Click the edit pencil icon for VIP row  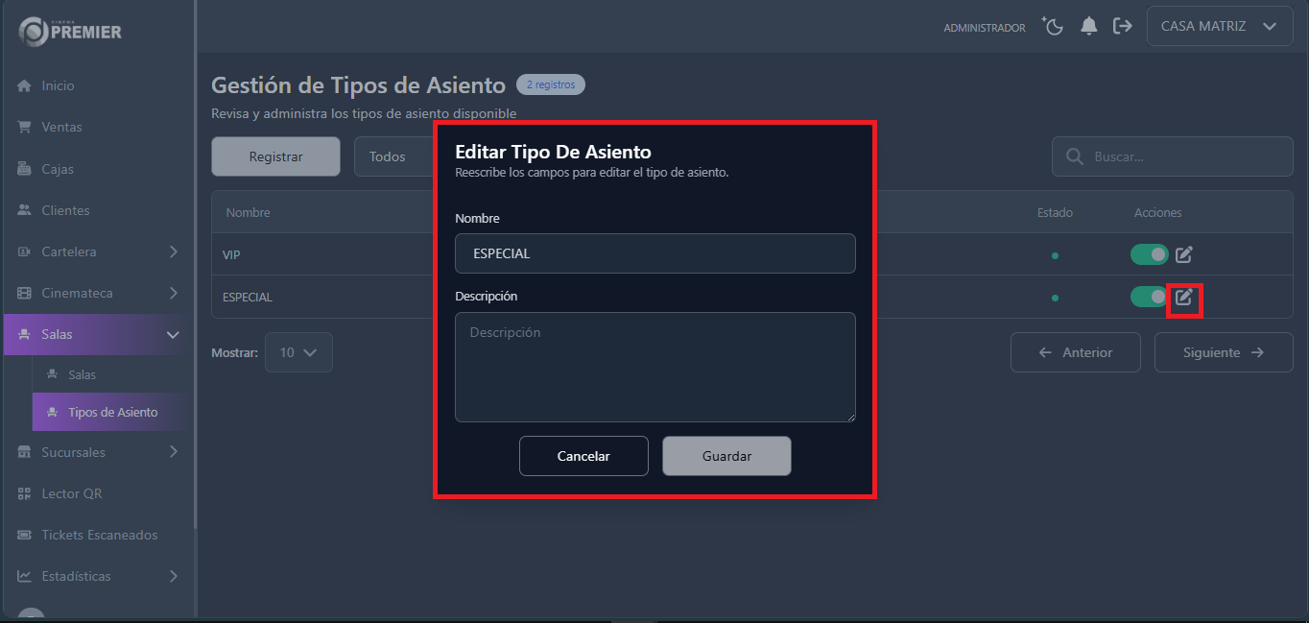[x=1183, y=254]
